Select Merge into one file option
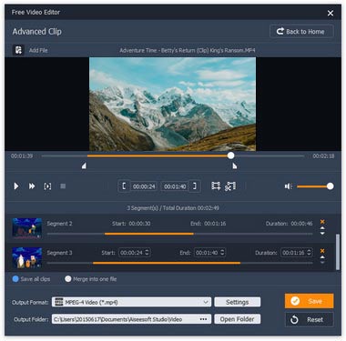 coord(68,279)
